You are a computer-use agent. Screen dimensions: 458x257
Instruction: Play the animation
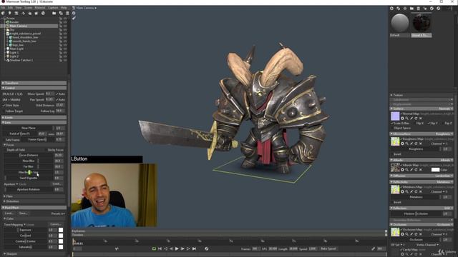tap(177, 248)
